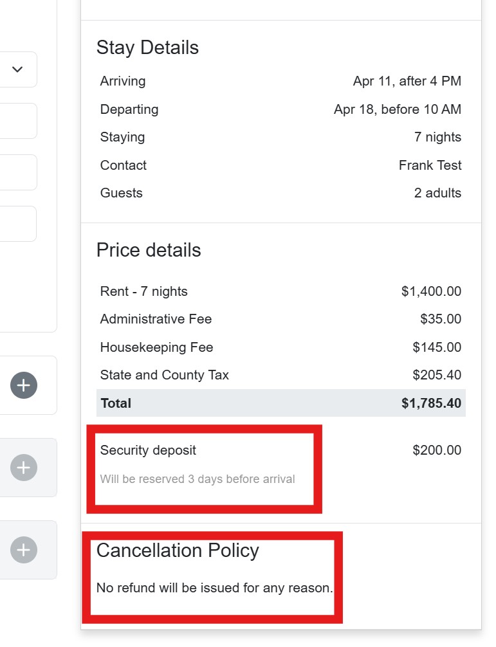
Task: Click the arrival time 'Apr 11, after 4 PM'
Action: pos(407,81)
